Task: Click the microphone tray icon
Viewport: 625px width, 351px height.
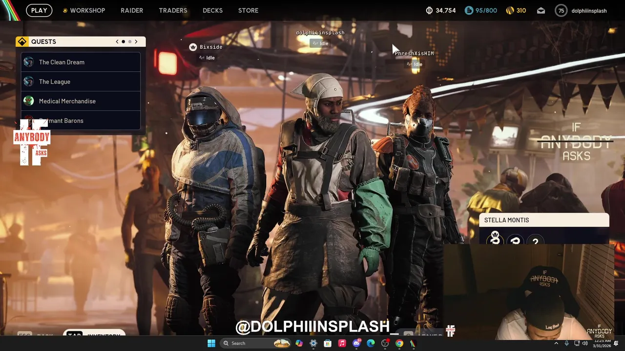Action: point(566,343)
